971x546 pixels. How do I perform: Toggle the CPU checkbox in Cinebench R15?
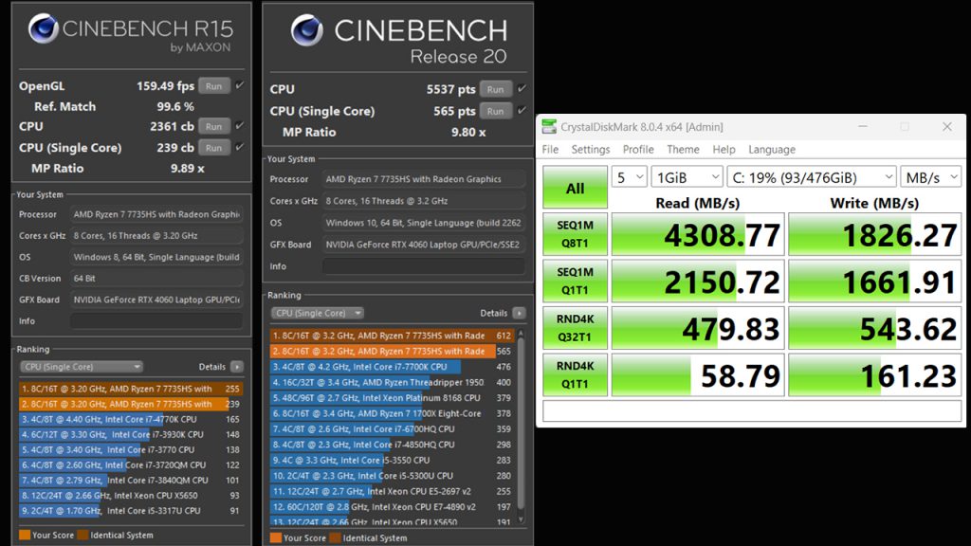pyautogui.click(x=240, y=126)
